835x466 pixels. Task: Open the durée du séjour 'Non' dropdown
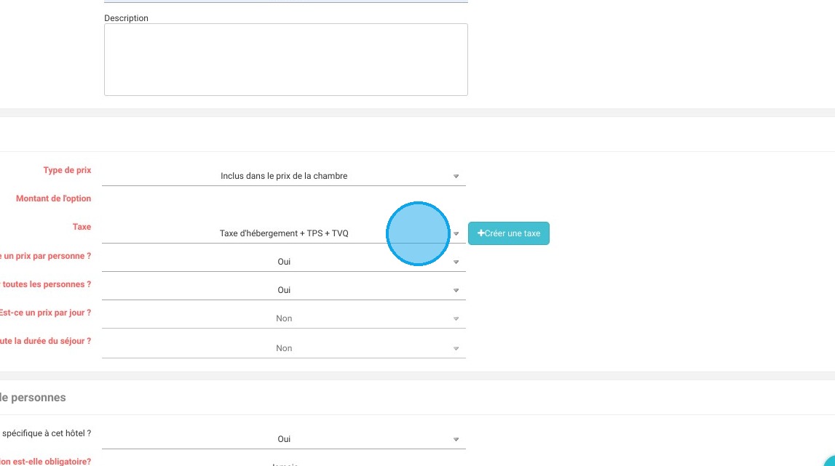point(284,348)
